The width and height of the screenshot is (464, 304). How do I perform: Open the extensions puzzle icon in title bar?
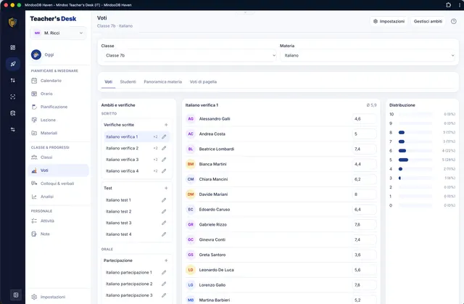click(x=448, y=5)
